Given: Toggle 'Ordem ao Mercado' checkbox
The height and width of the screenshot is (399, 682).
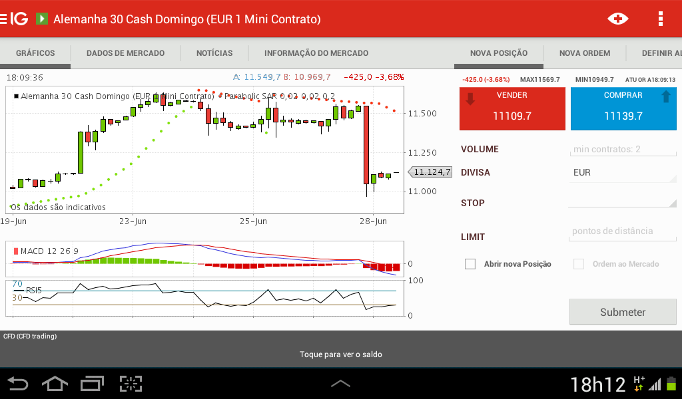Looking at the screenshot, I should coord(579,264).
